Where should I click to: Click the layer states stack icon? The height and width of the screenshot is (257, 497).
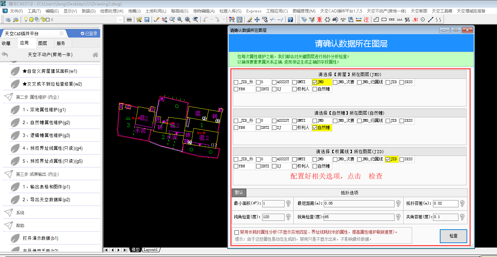[16, 20]
